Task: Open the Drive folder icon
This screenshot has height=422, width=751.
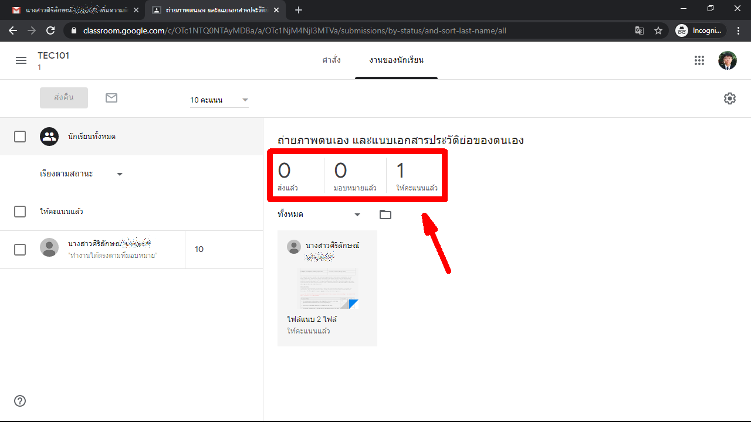Action: click(x=385, y=215)
